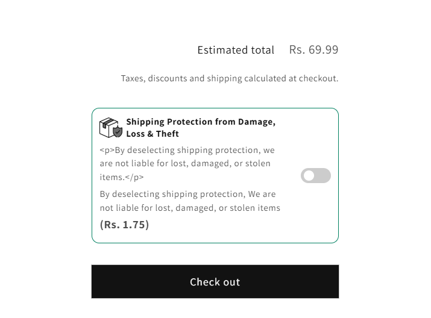Click the "Estimated total" label
This screenshot has width=431, height=318.
[236, 50]
